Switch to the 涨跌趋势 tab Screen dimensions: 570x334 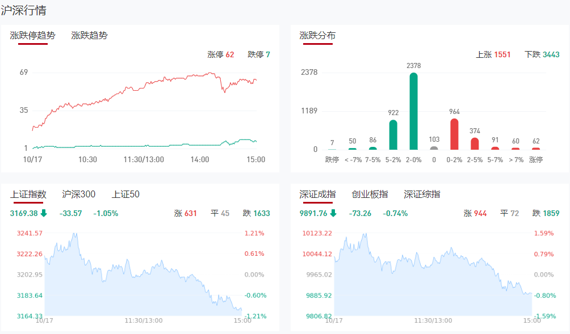point(89,35)
